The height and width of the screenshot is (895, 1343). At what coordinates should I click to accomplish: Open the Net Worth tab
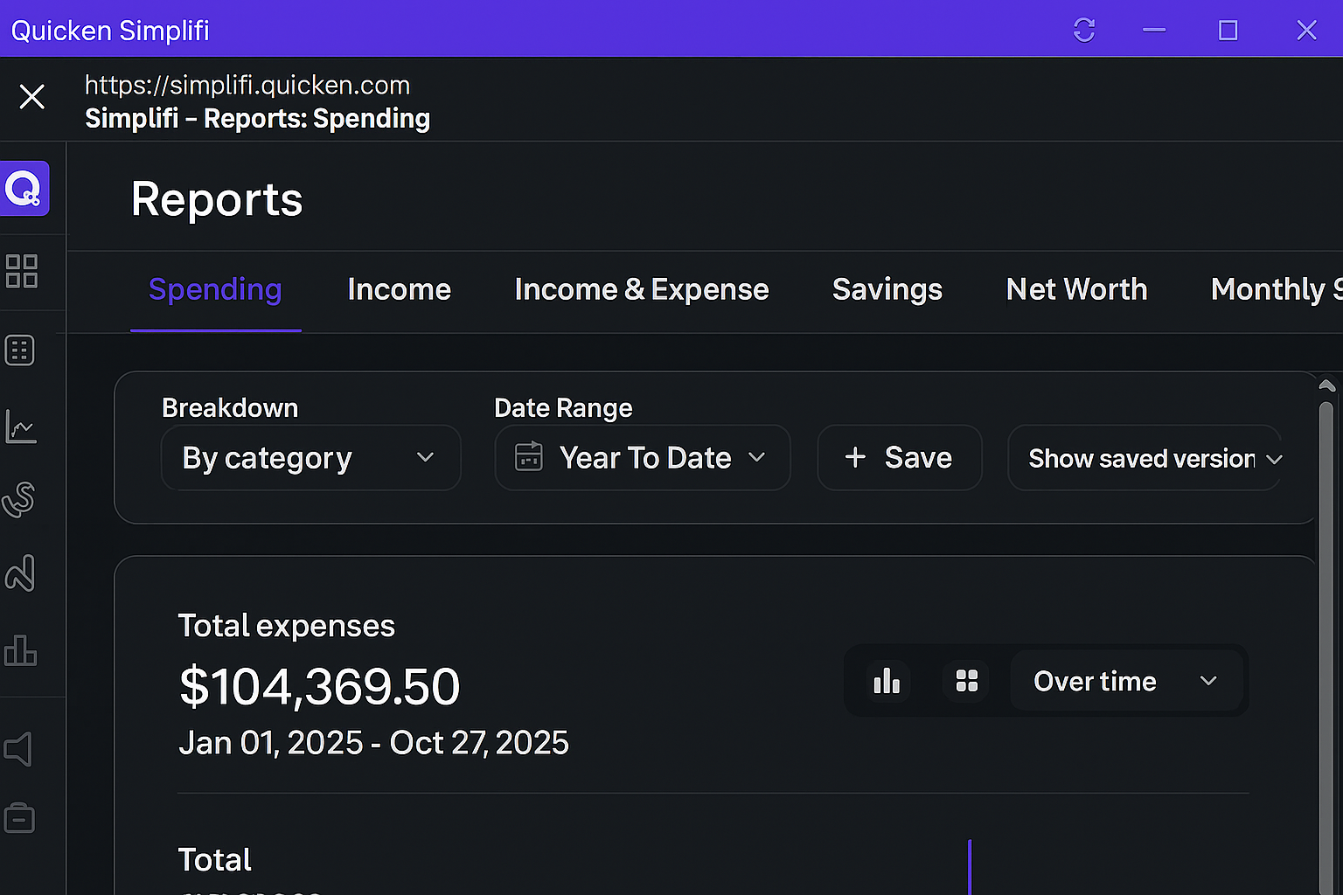1076,289
